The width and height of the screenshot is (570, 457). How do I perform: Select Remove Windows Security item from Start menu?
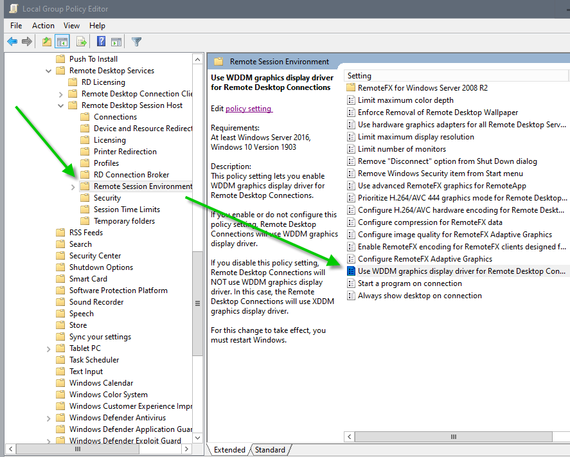440,174
